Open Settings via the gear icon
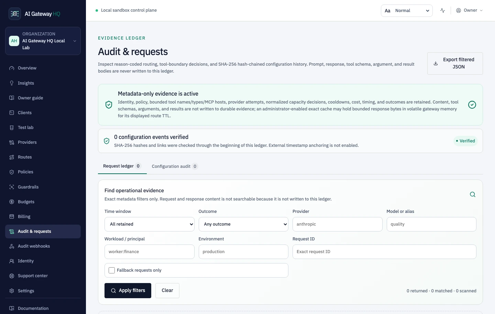The image size is (495, 314). 12,291
